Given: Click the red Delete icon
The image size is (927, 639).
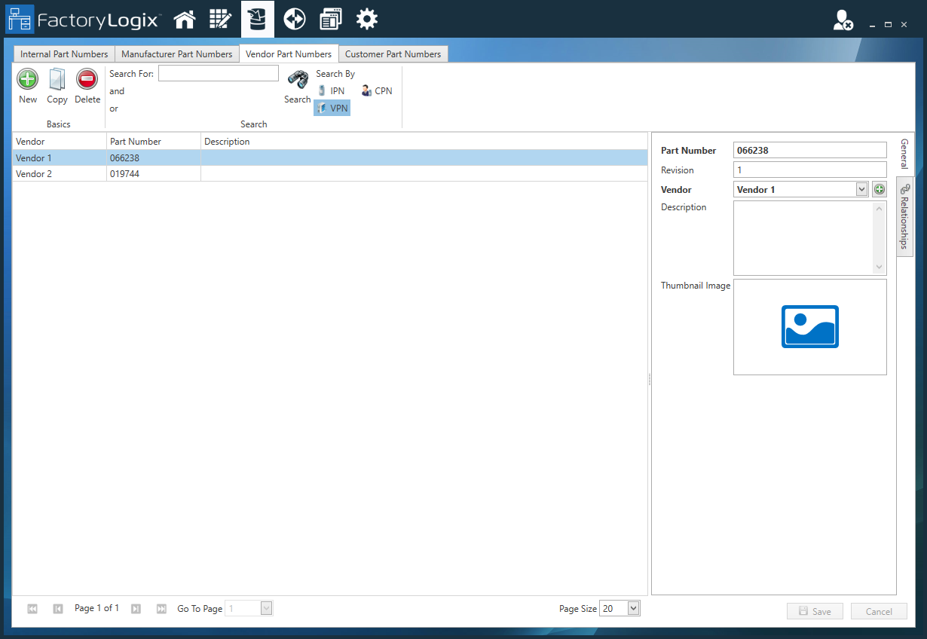Looking at the screenshot, I should pyautogui.click(x=87, y=80).
